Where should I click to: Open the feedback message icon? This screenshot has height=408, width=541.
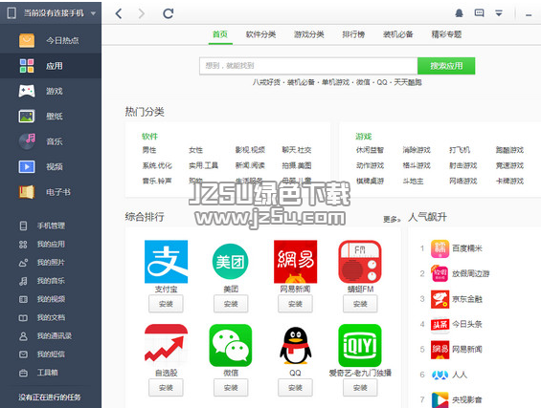click(479, 13)
